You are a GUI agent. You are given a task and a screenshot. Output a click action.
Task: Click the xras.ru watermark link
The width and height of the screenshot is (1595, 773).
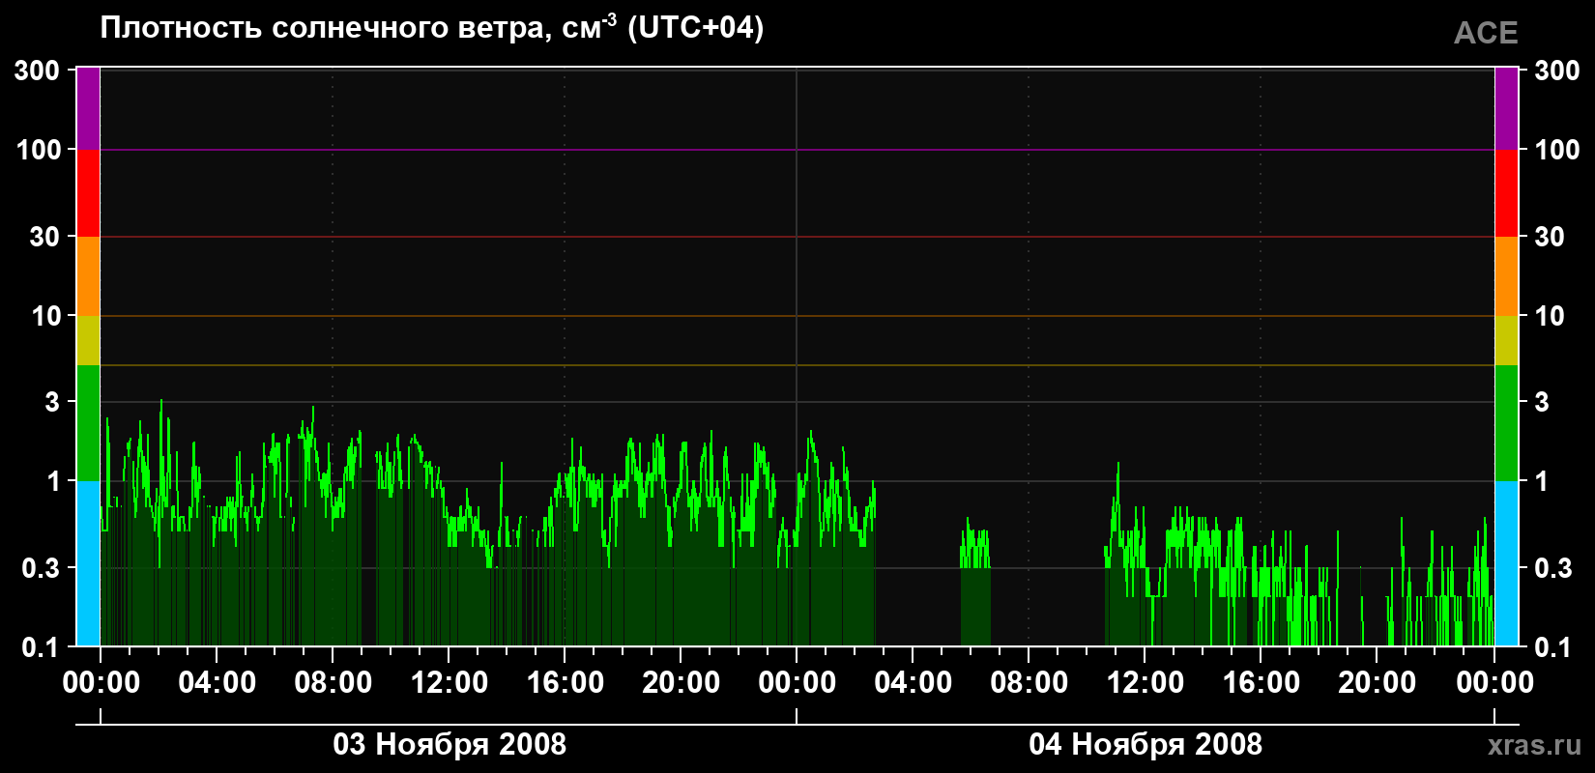click(1535, 745)
